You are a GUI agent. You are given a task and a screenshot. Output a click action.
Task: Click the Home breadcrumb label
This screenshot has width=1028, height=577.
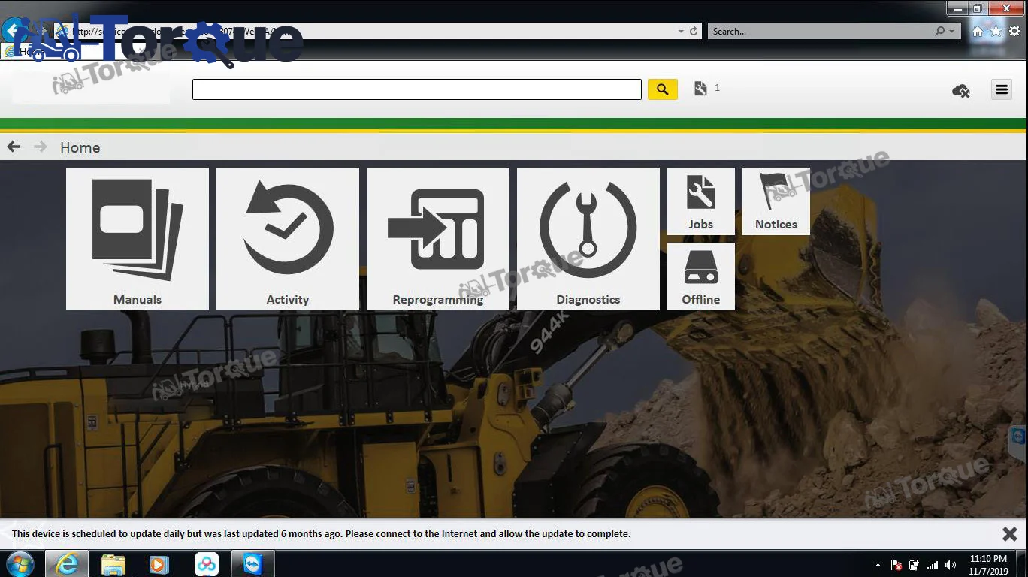tap(80, 147)
